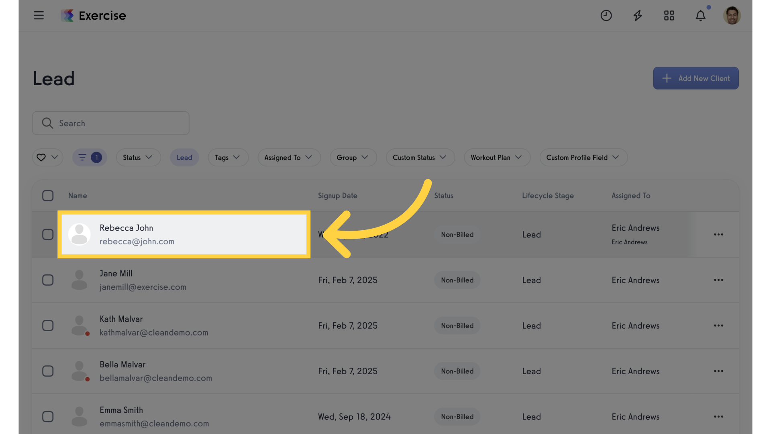771x434 pixels.
Task: Click the hamburger menu icon
Action: tap(39, 14)
